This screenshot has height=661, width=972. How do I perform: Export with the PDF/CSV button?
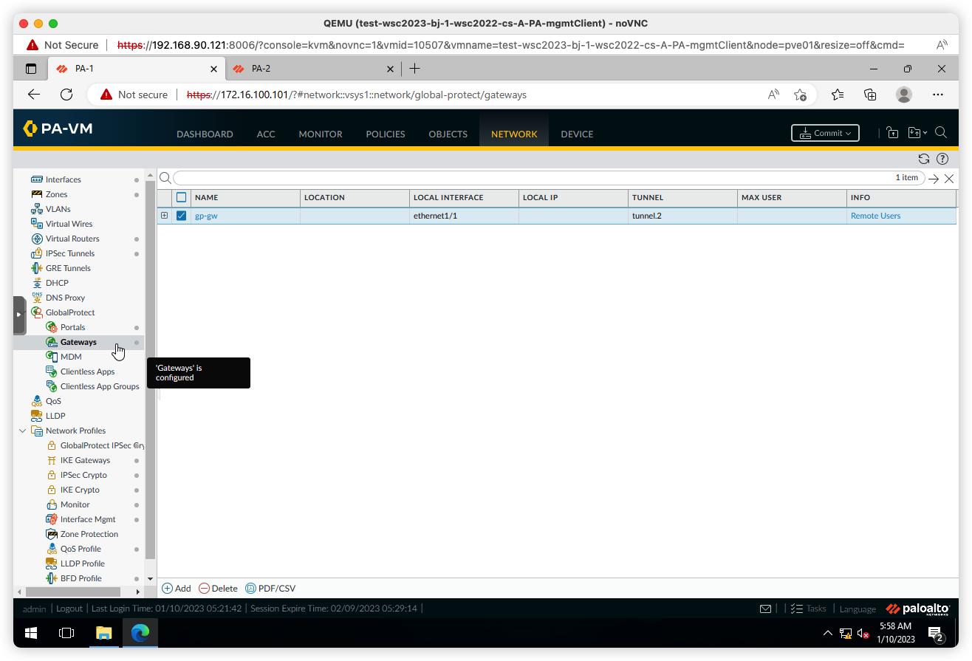coord(270,589)
